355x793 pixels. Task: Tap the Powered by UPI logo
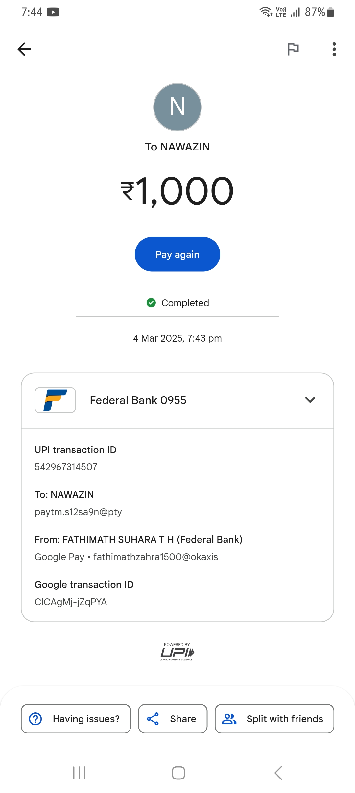click(177, 652)
